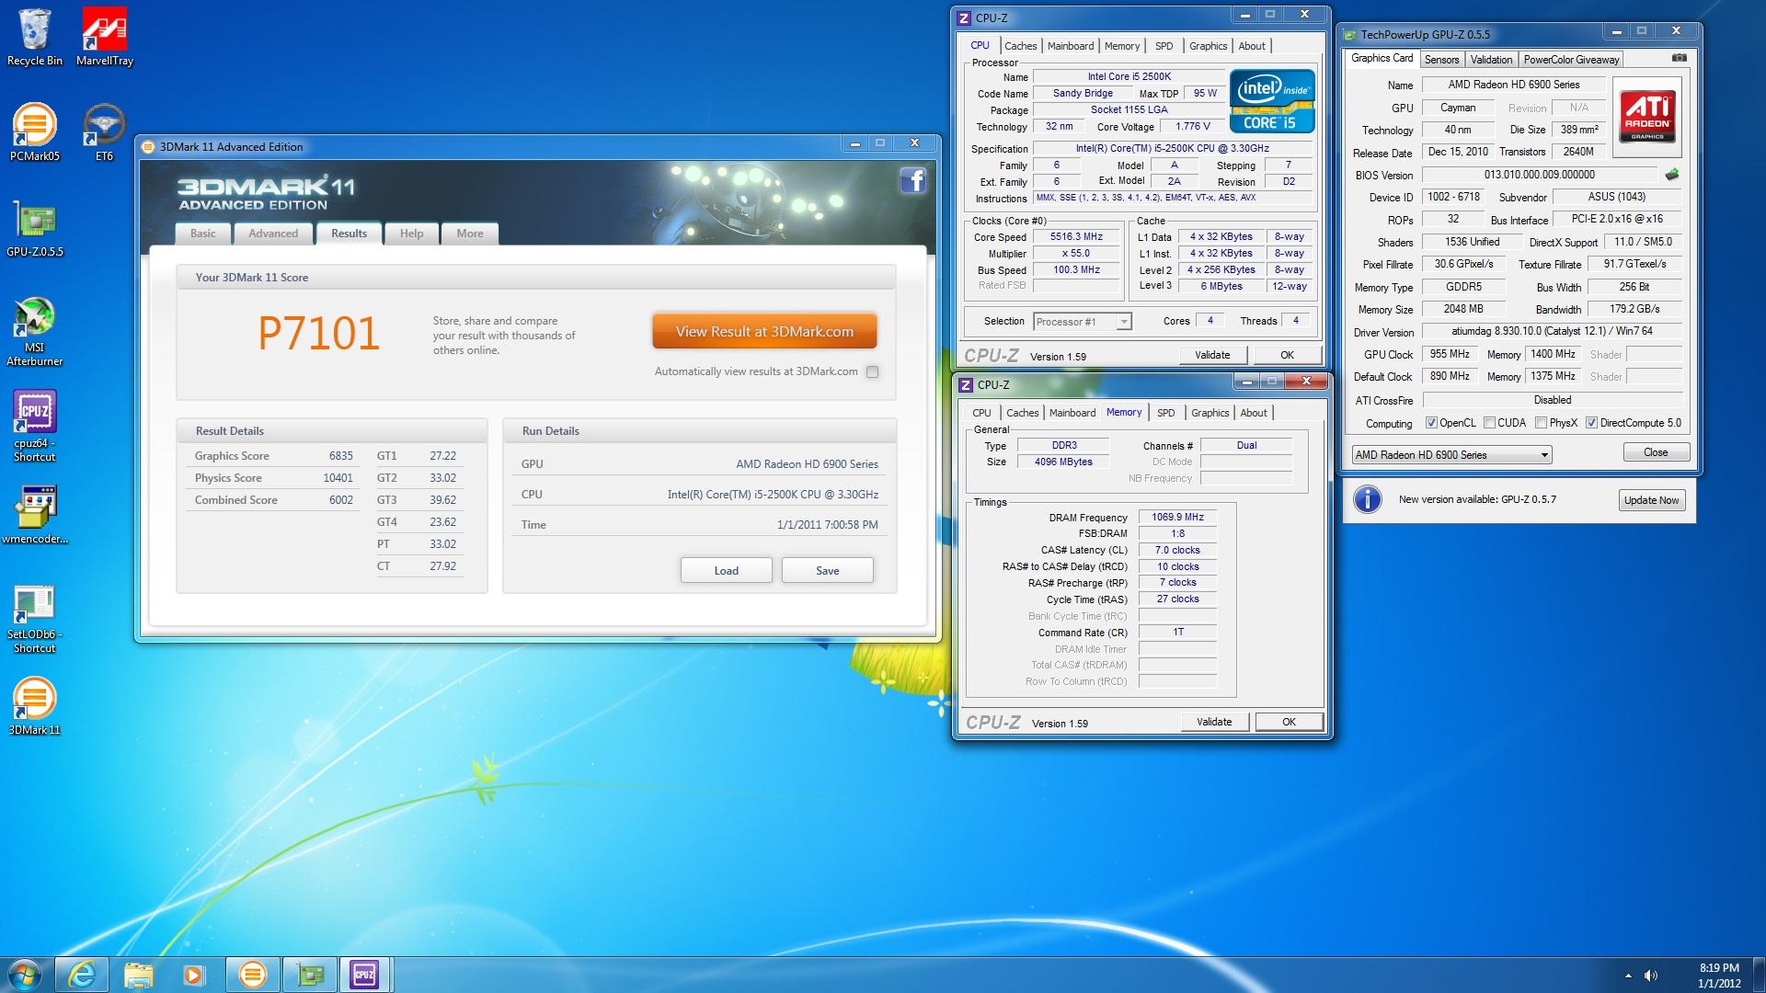
Task: Click the Show desktop strip at taskbar end
Action: tap(1759, 975)
